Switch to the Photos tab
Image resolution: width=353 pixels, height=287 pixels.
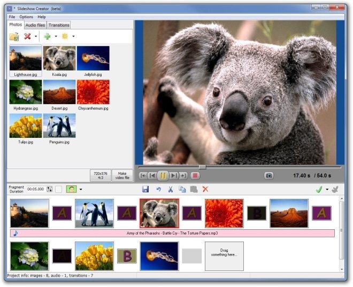click(16, 25)
